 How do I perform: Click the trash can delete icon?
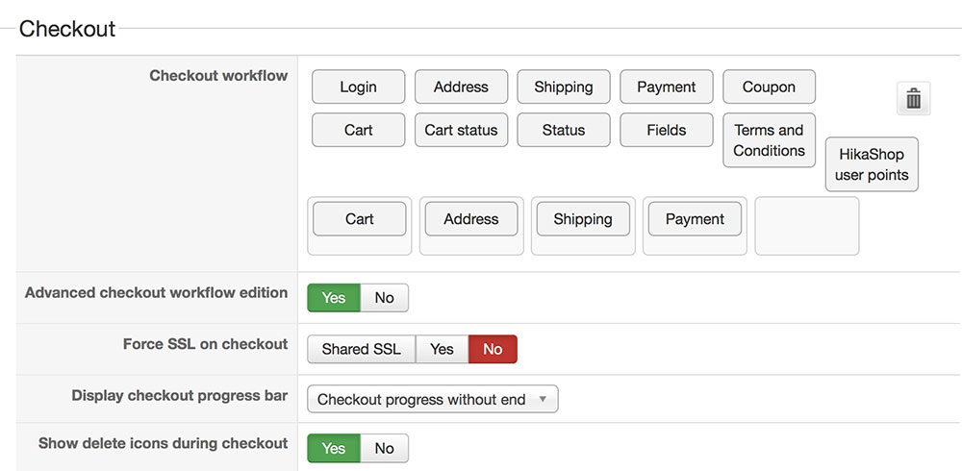tap(913, 98)
